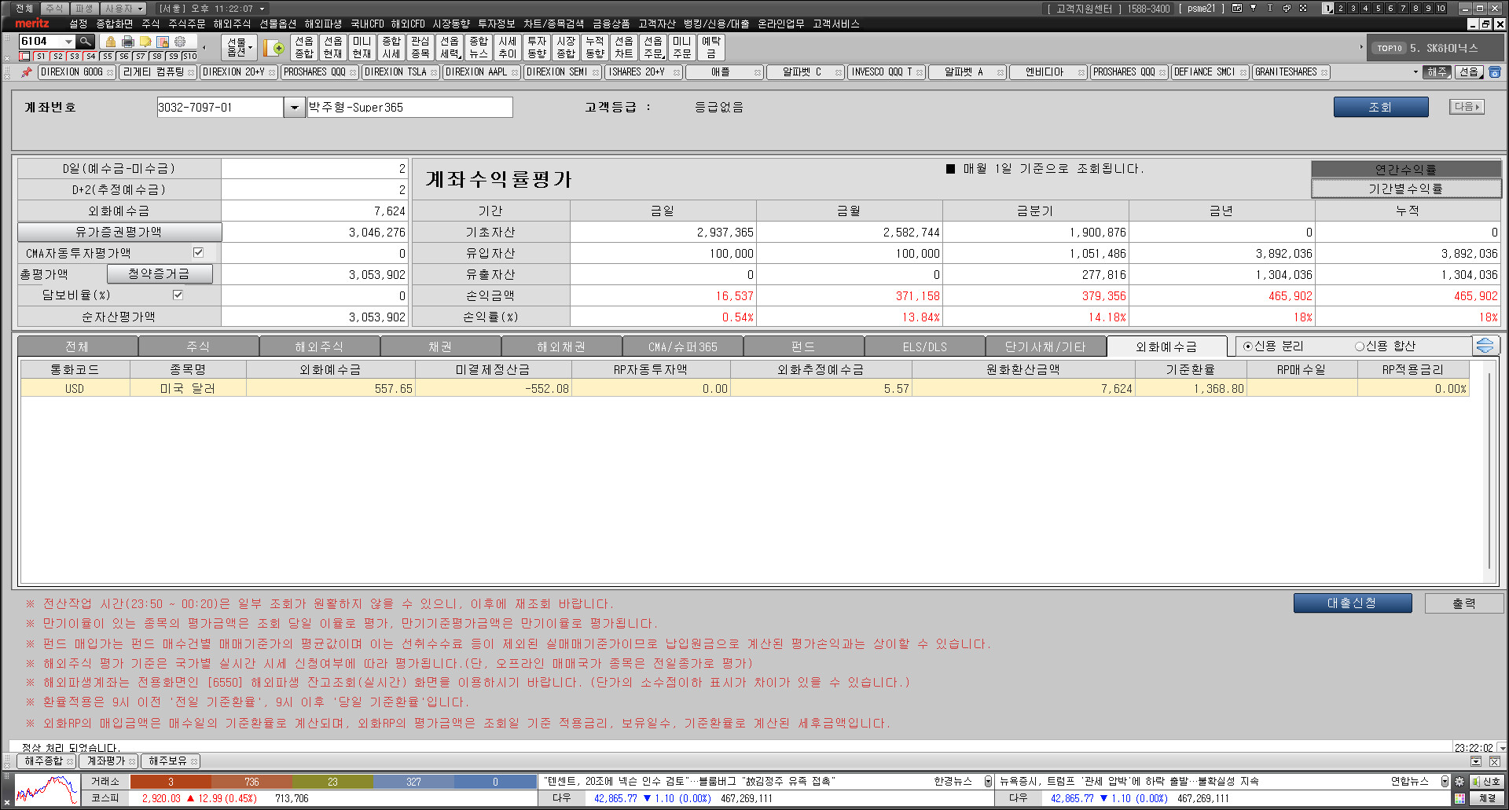Select the 신용 합산 radio button

click(x=1359, y=346)
